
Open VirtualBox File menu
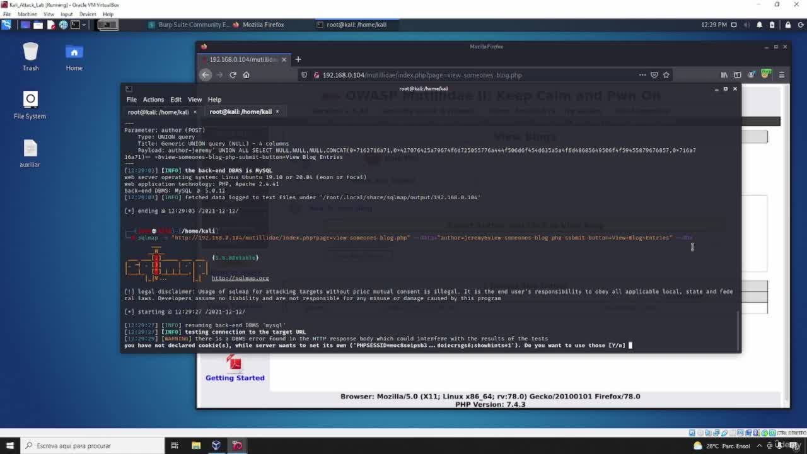click(x=7, y=14)
